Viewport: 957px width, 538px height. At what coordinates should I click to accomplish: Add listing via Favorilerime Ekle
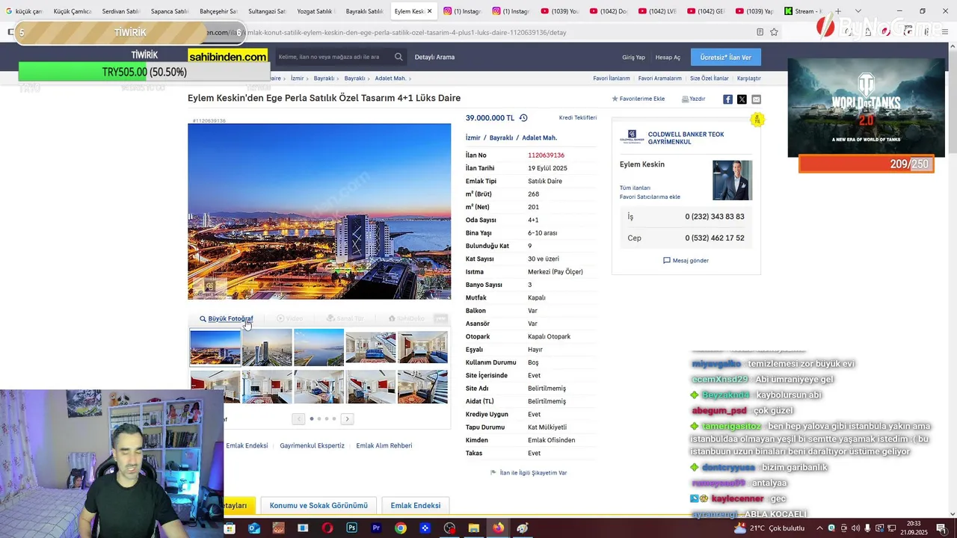click(x=638, y=99)
